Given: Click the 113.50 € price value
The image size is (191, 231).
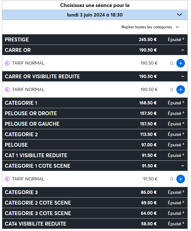Looking at the screenshot, I should click(x=148, y=134).
